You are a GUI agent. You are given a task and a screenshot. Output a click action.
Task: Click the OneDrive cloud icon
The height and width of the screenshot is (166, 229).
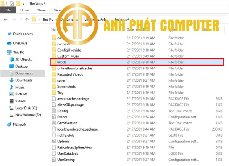coord(9,43)
